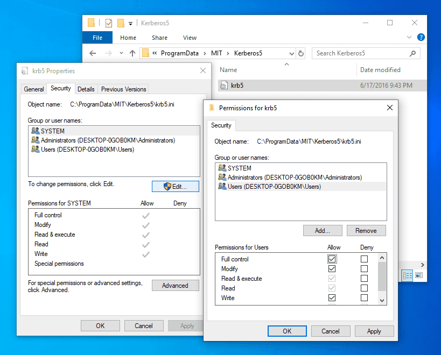Go forward with the Explorer forward arrow
Viewport: 441px width, 355px height.
pos(108,53)
